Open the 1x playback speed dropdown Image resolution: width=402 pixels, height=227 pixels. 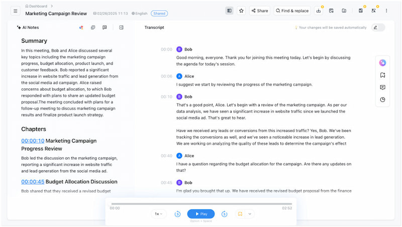point(158,213)
